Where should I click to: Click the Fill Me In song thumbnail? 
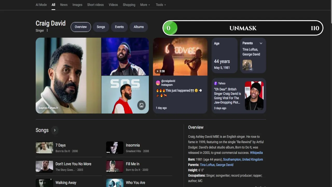click(x=115, y=166)
